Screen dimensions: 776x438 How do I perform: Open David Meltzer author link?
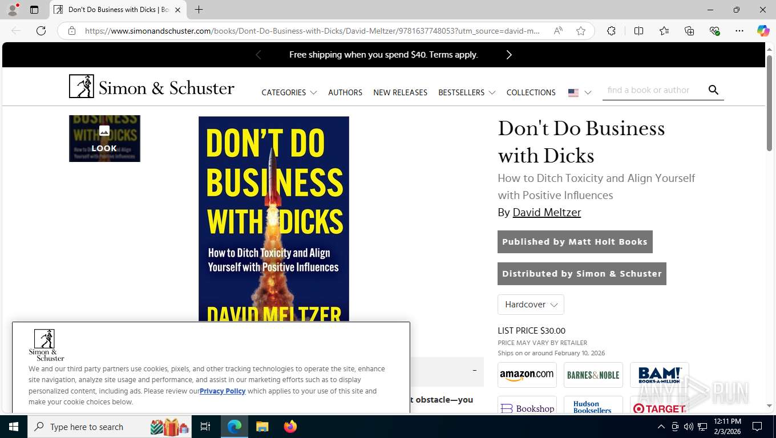pyautogui.click(x=547, y=212)
